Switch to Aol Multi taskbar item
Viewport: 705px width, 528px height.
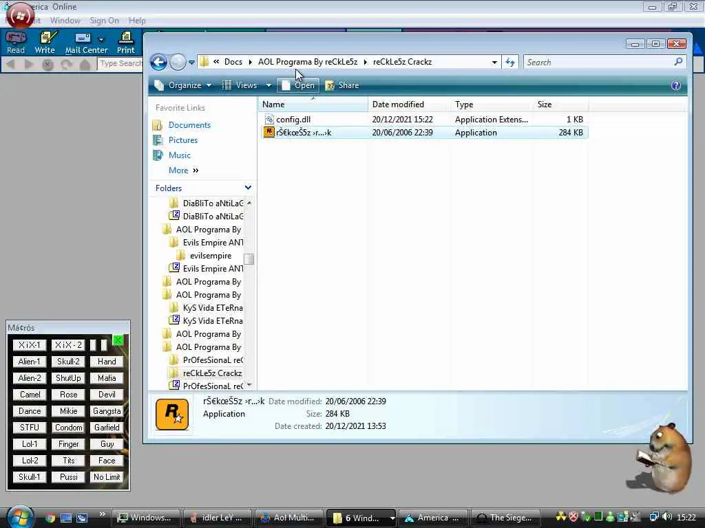[289, 518]
